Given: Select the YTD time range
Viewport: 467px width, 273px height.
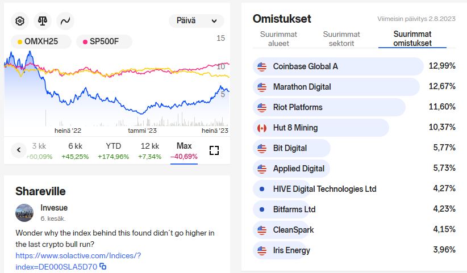Looking at the screenshot, I should [x=113, y=151].
